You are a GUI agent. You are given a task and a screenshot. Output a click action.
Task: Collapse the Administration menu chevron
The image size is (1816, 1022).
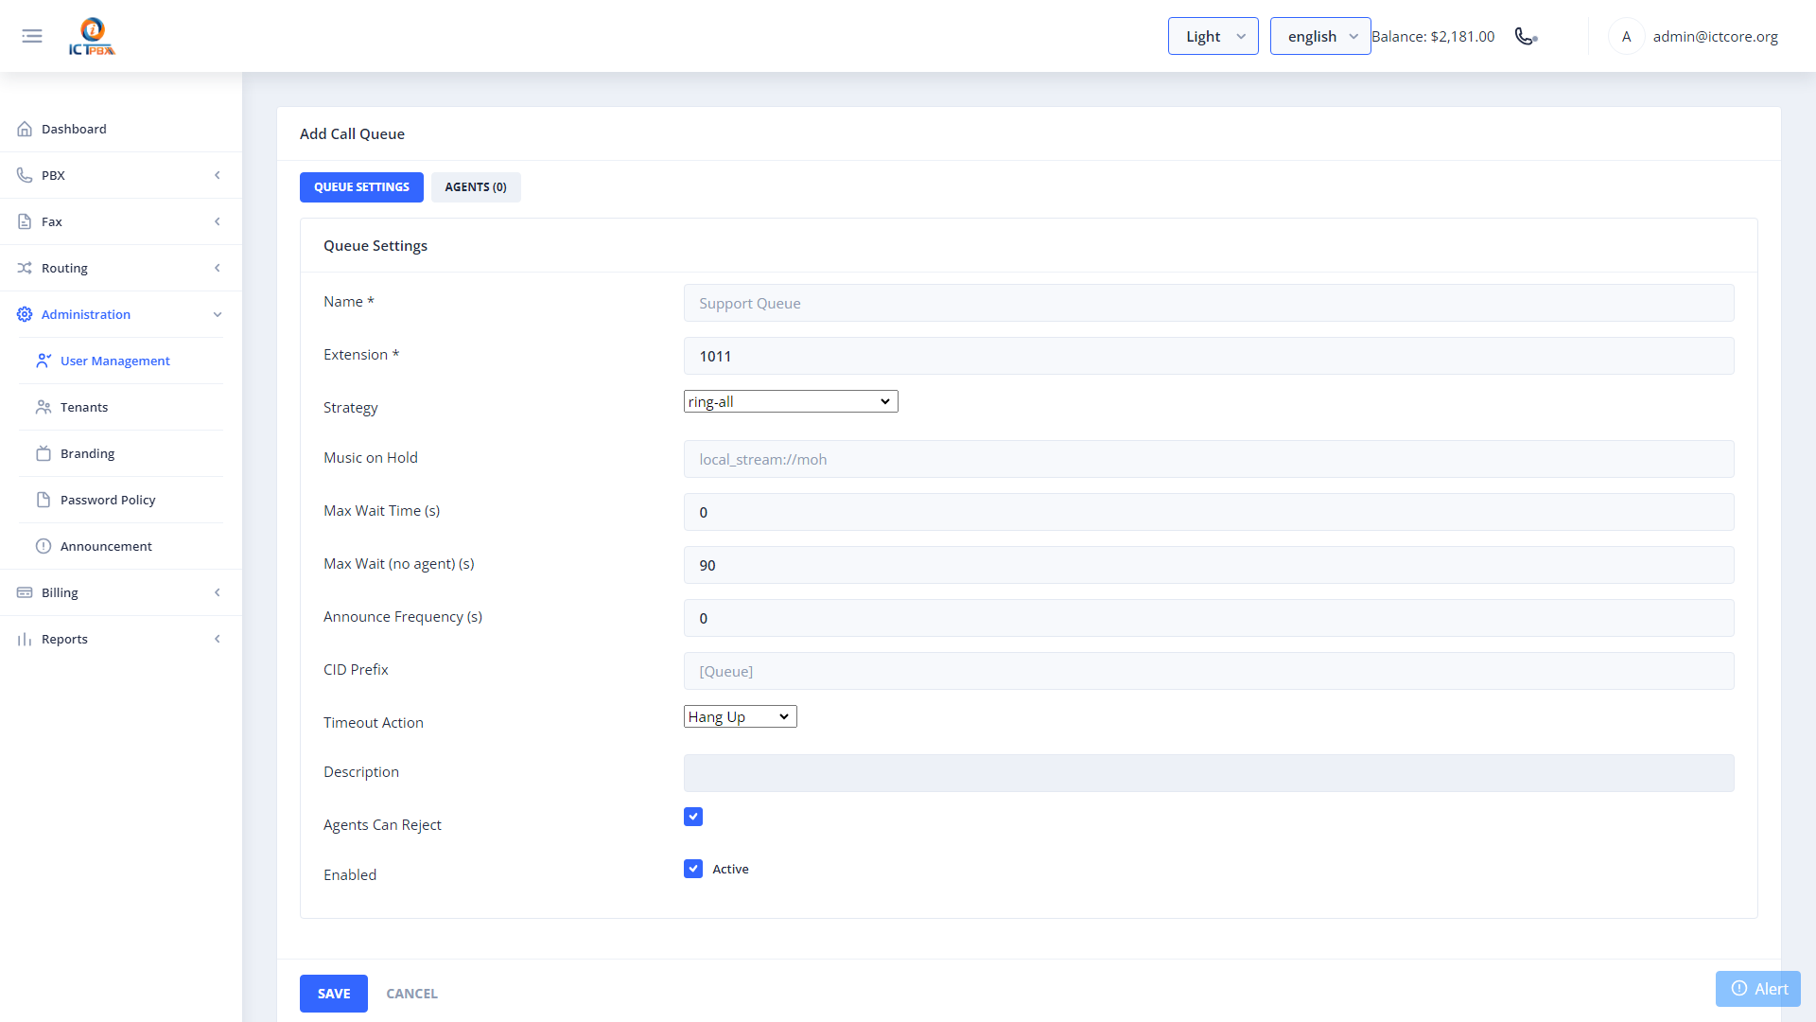(x=218, y=314)
